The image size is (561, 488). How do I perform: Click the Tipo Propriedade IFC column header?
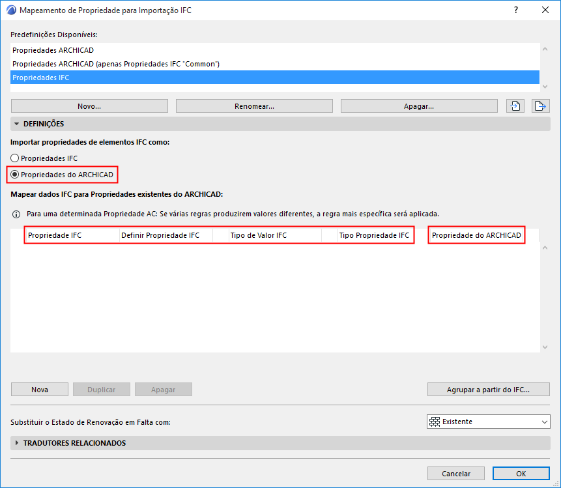[376, 235]
